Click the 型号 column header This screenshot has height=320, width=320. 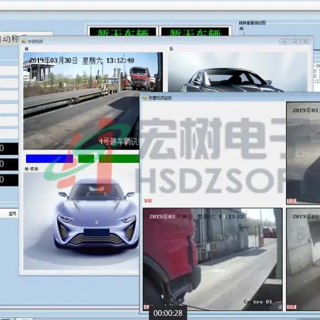12,213
